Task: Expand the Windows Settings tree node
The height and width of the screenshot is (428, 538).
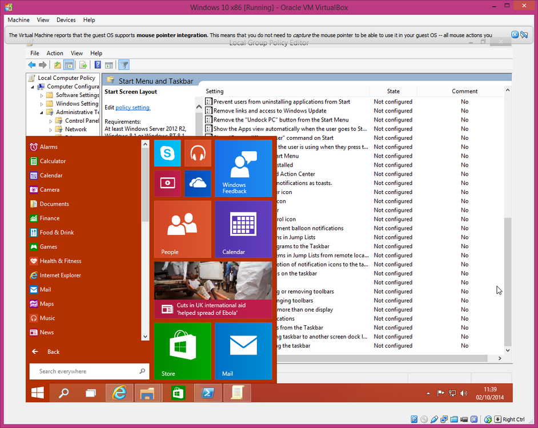Action: pos(42,104)
